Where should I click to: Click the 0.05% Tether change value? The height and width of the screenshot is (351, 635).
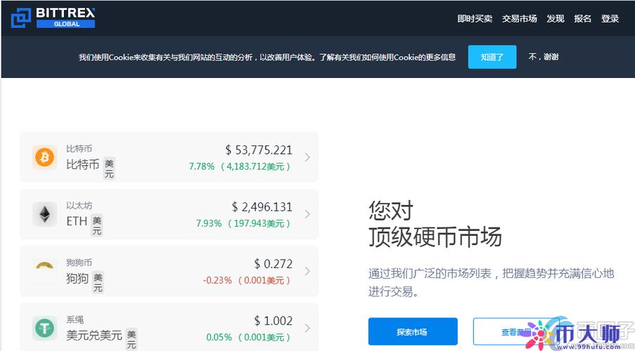coord(219,338)
